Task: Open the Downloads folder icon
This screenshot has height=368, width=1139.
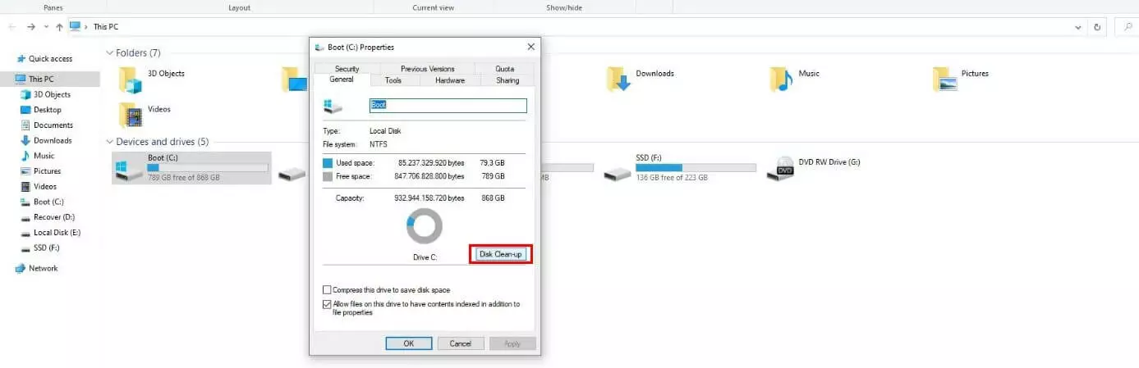Action: pos(618,79)
